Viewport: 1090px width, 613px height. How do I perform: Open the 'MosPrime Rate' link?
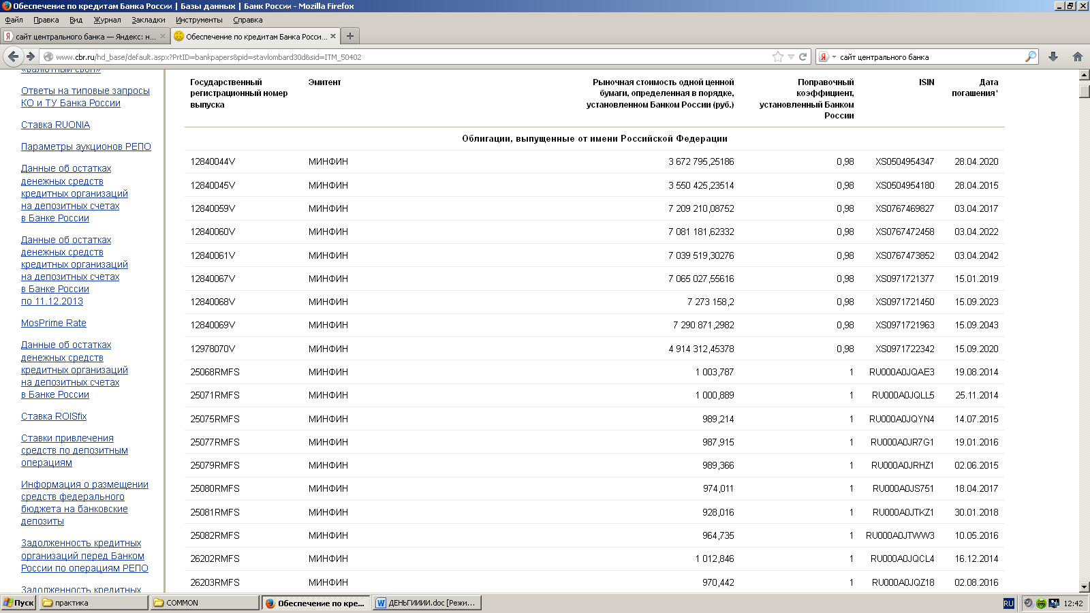(54, 323)
